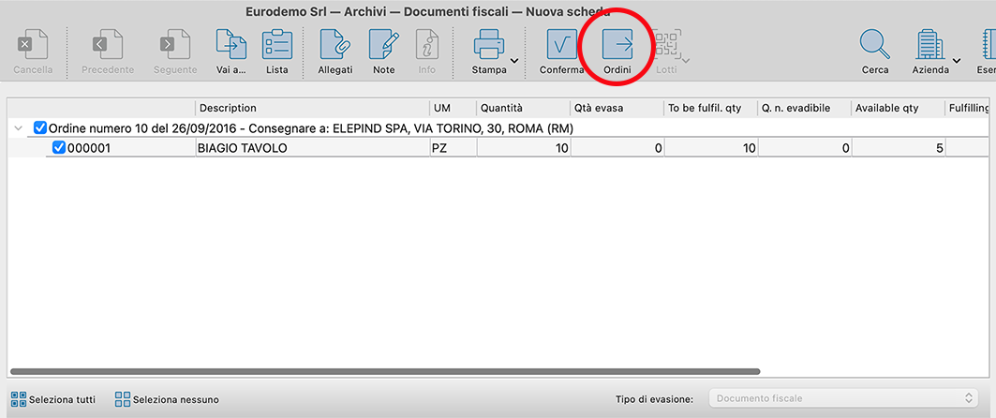
Task: Click the horizontal scrollbar of the table
Action: [375, 371]
